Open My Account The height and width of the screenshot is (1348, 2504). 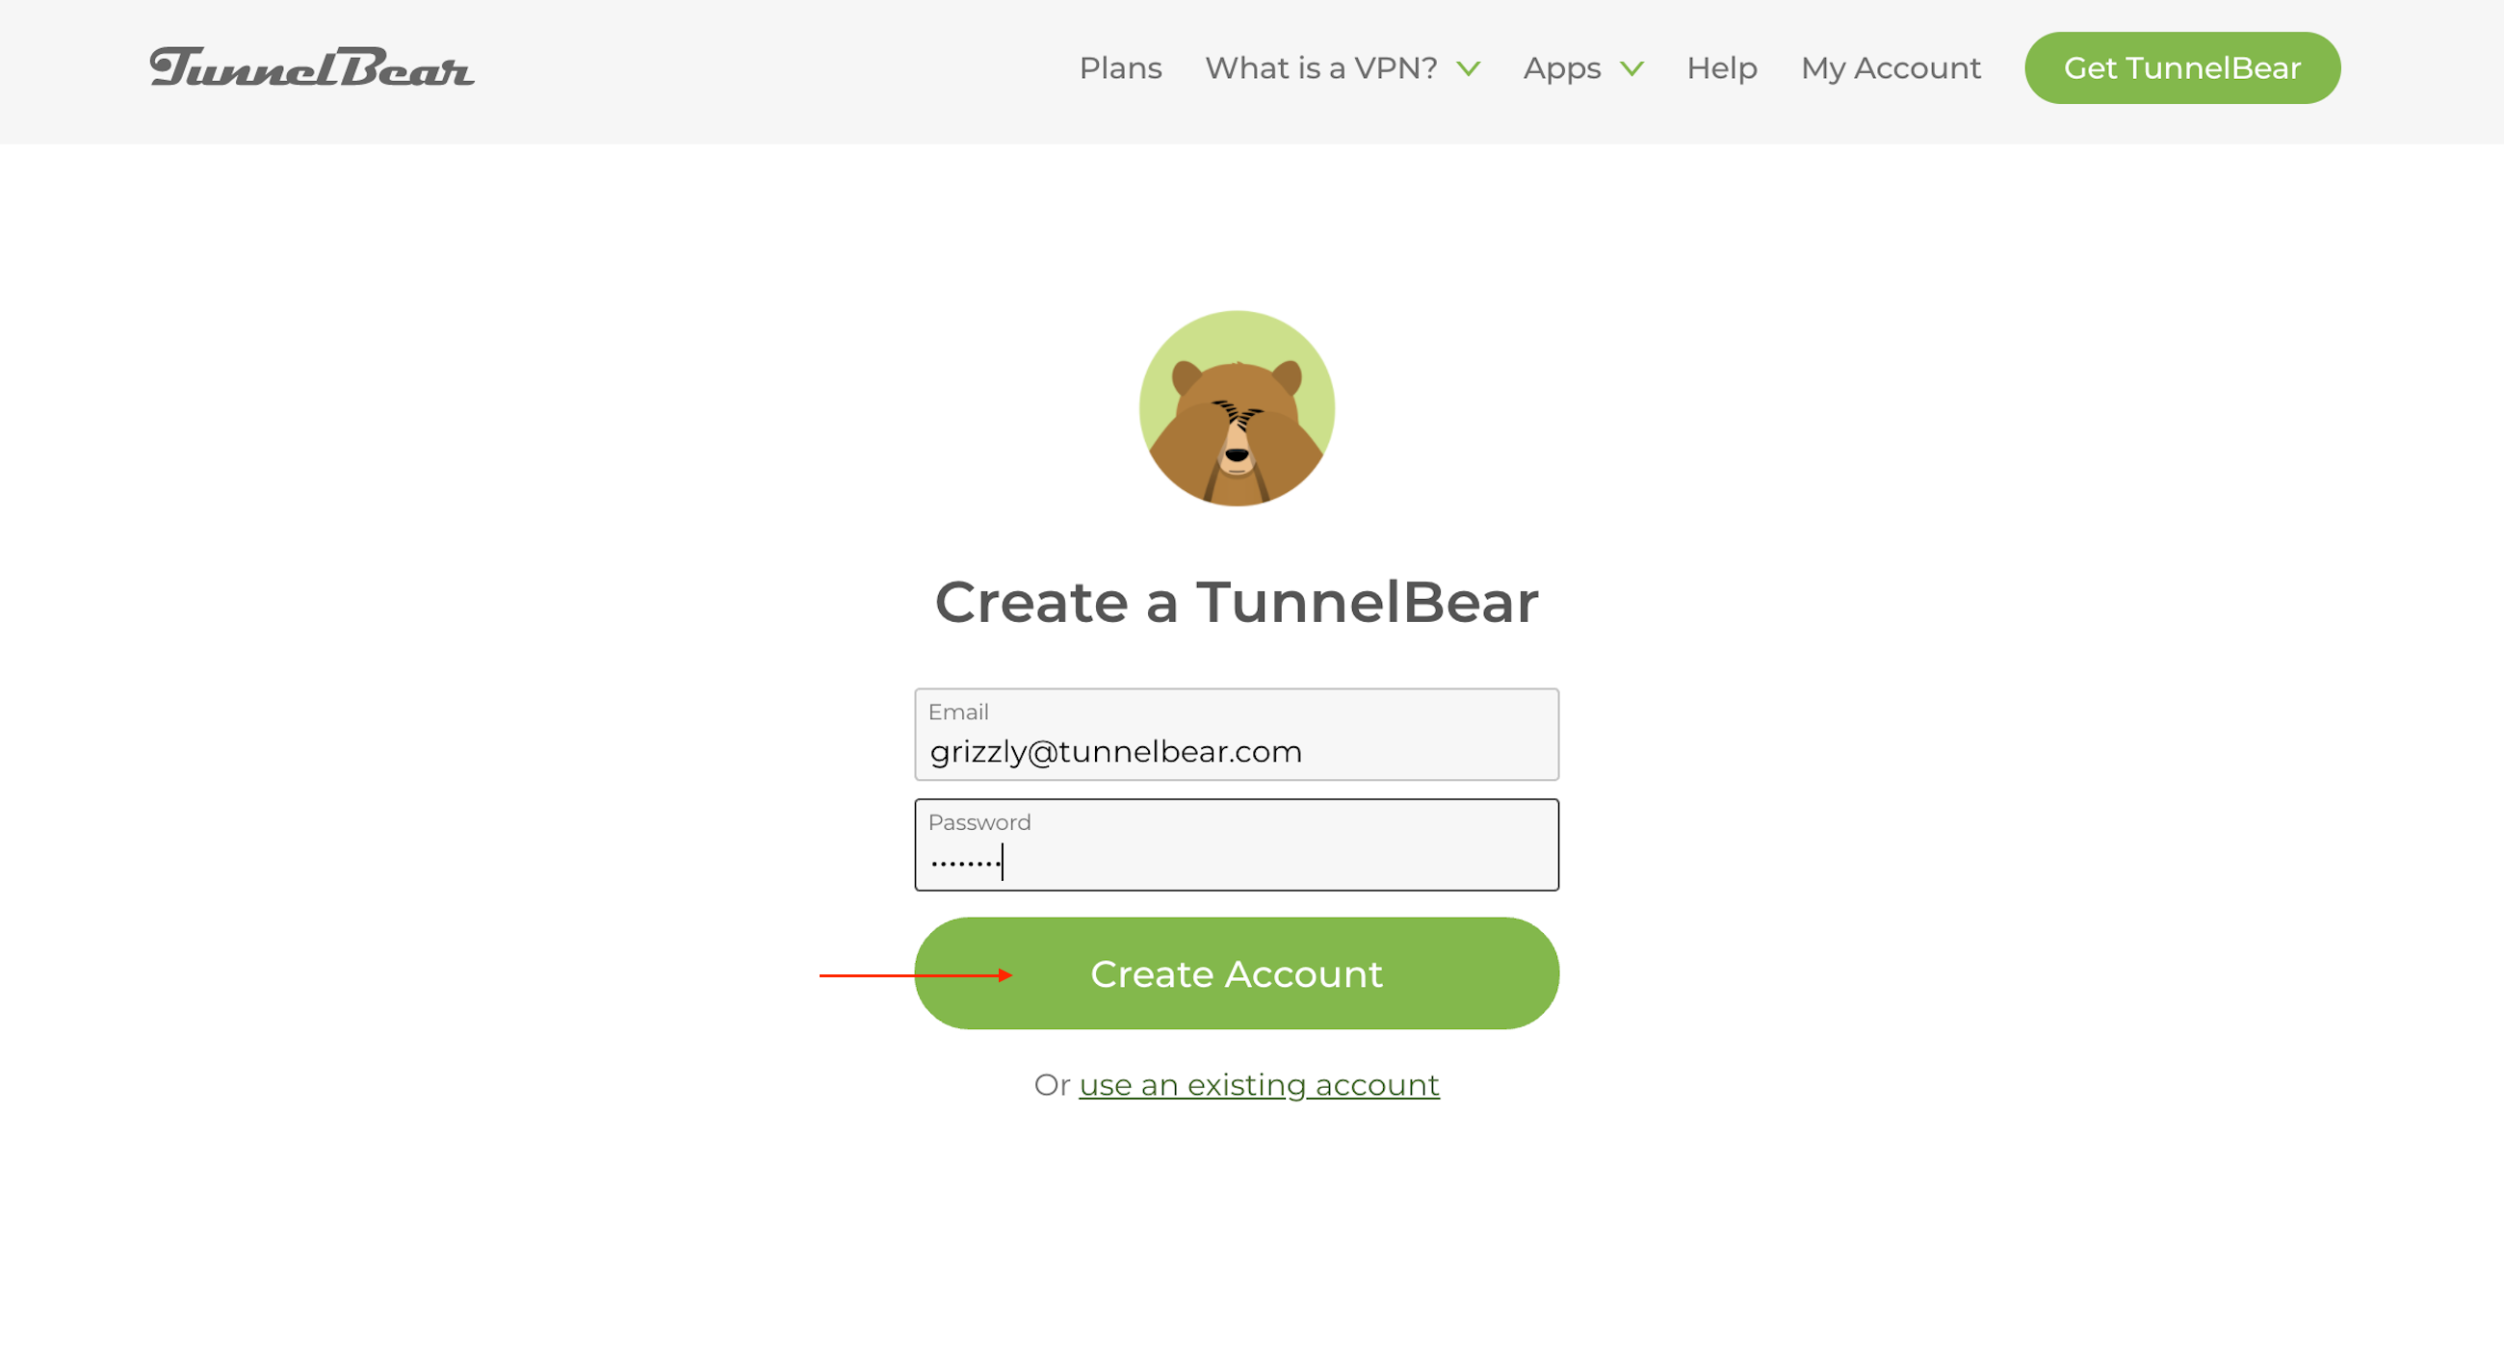pos(1890,68)
